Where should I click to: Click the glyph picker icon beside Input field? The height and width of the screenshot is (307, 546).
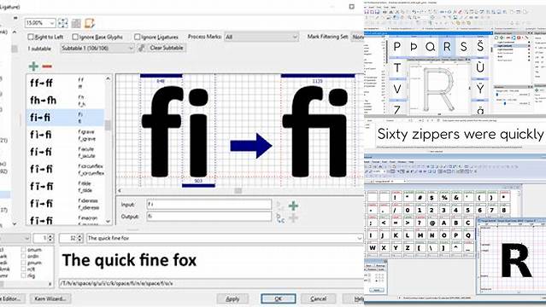280,206
